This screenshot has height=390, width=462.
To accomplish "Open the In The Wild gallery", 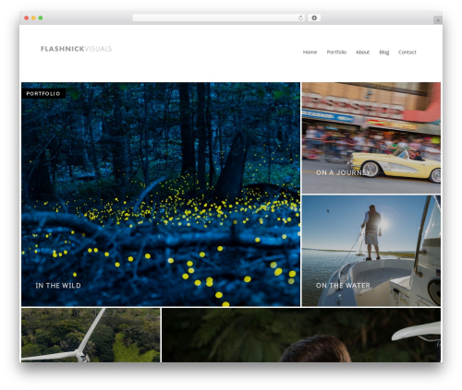I will (x=161, y=194).
